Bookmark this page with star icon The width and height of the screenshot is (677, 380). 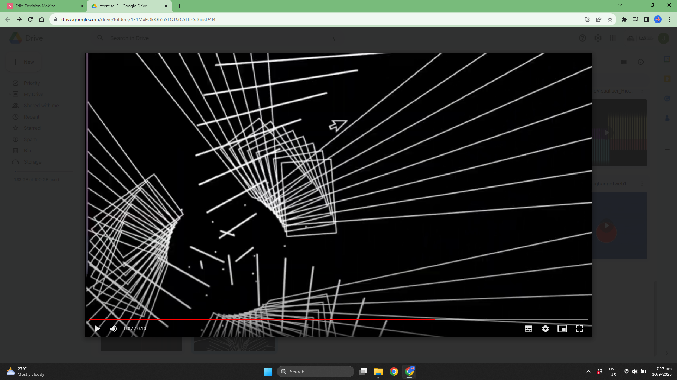[x=610, y=19]
